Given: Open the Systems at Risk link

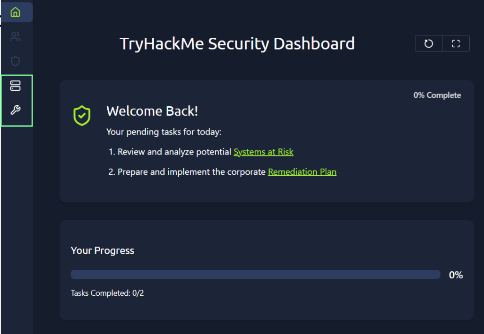Looking at the screenshot, I should coord(263,152).
